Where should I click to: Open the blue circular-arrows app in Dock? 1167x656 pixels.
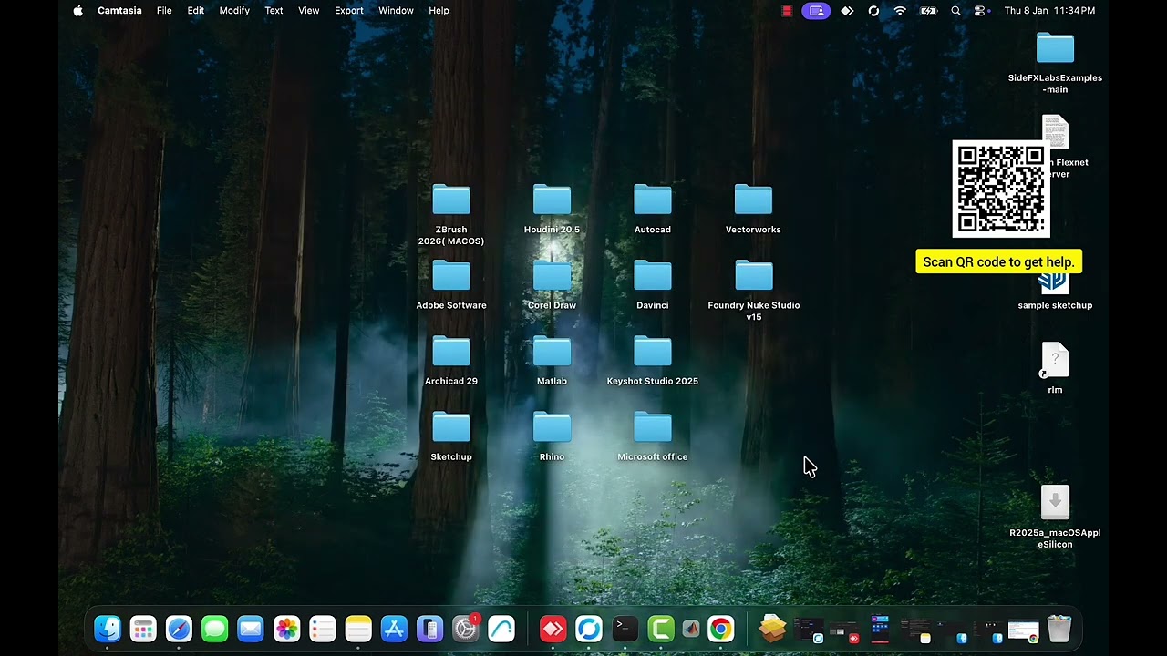coord(589,629)
